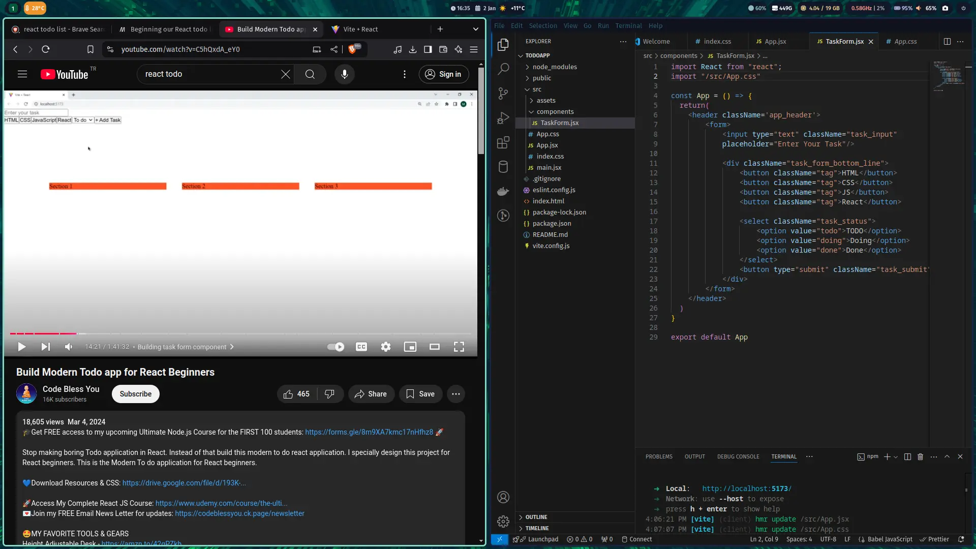The width and height of the screenshot is (976, 549).
Task: Open the localhost:5173 terminal link
Action: [747, 489]
